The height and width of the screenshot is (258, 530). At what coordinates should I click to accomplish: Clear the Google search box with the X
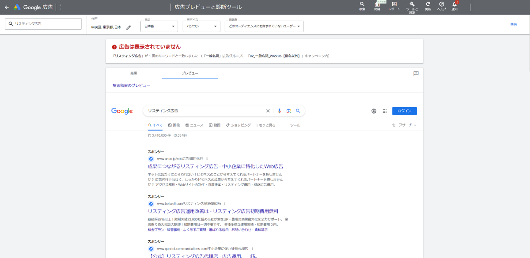tap(268, 111)
